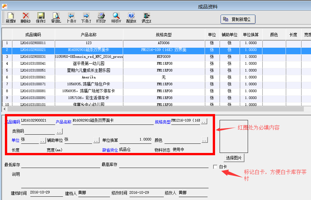
Task: Click the 单位换算 input field
Action: (x=136, y=140)
